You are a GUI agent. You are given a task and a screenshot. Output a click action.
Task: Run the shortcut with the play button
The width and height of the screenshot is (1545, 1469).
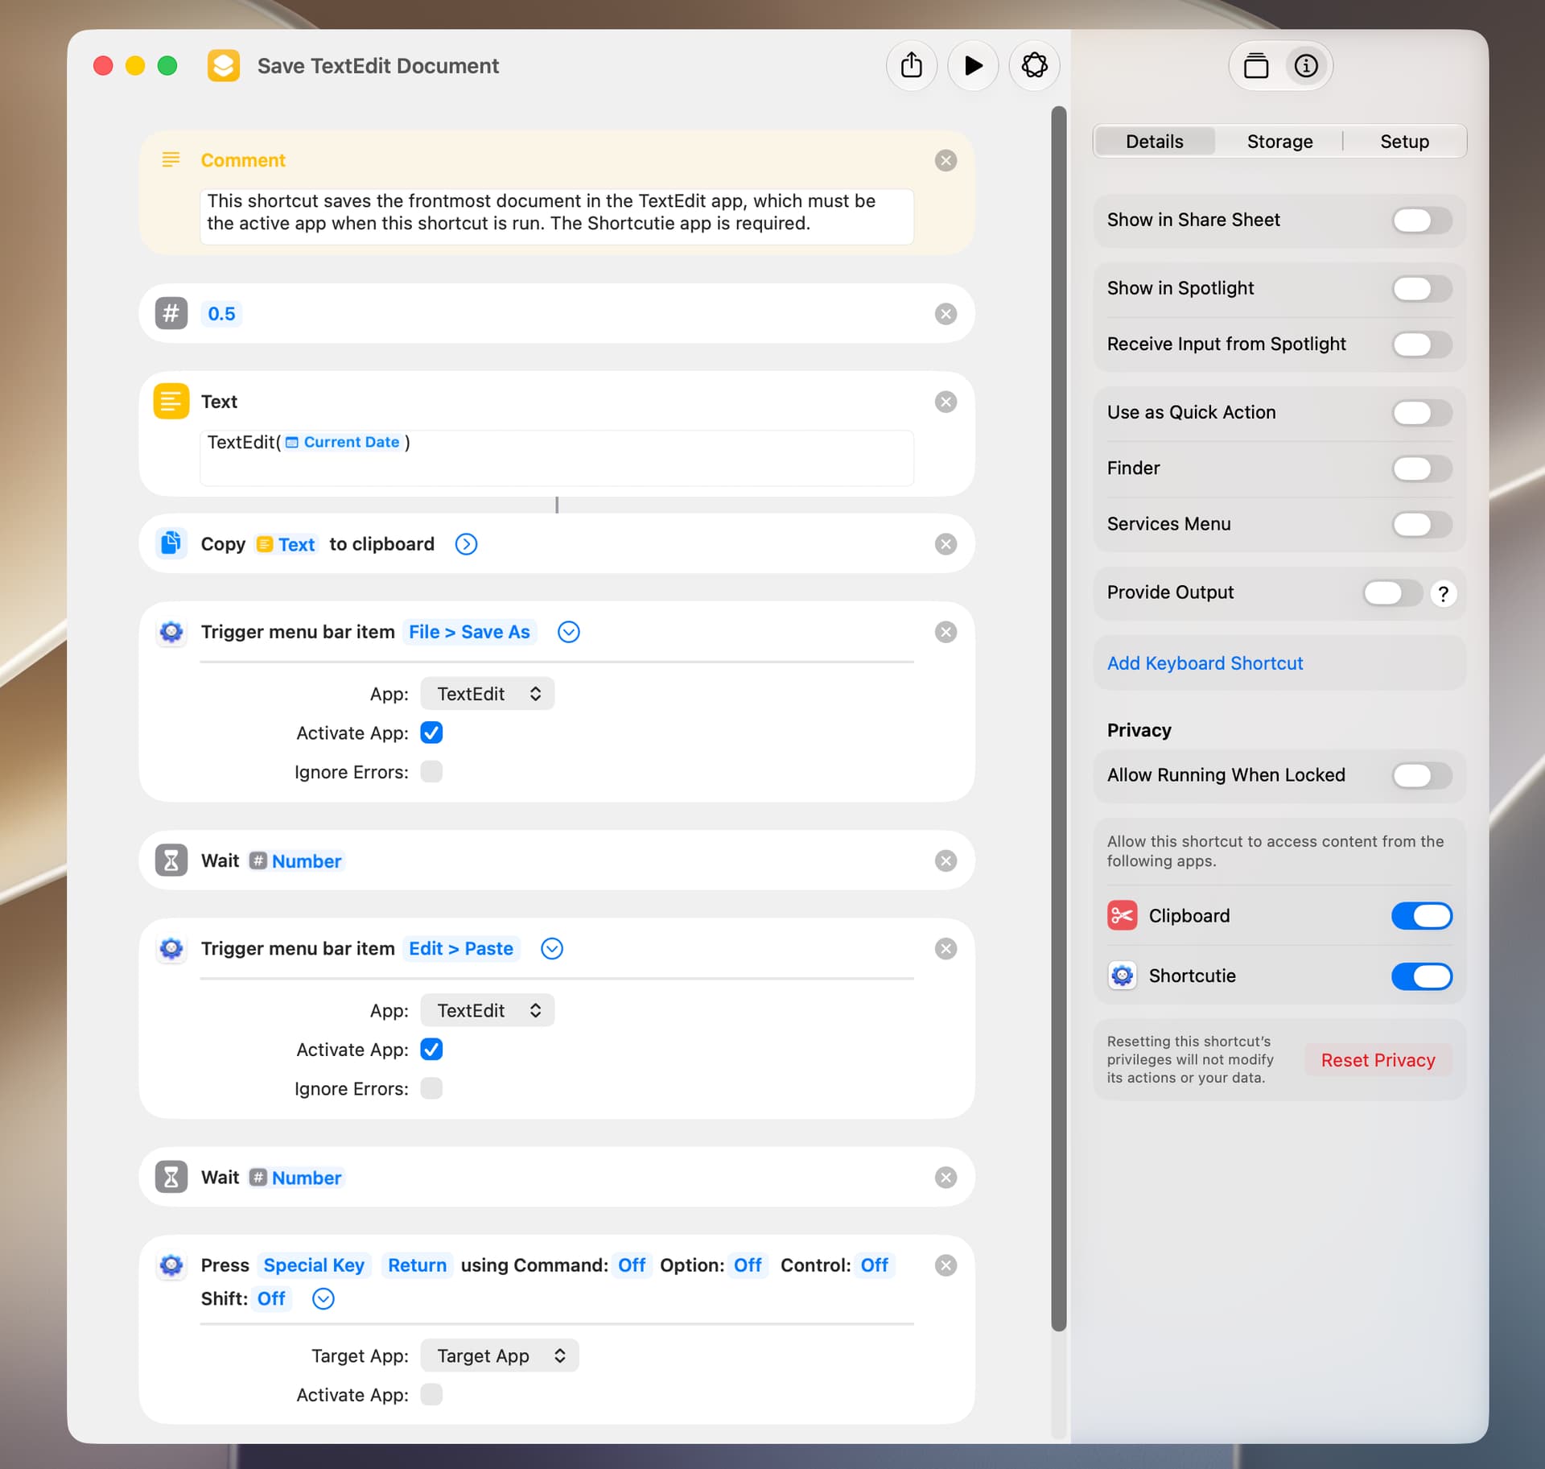[x=973, y=65]
